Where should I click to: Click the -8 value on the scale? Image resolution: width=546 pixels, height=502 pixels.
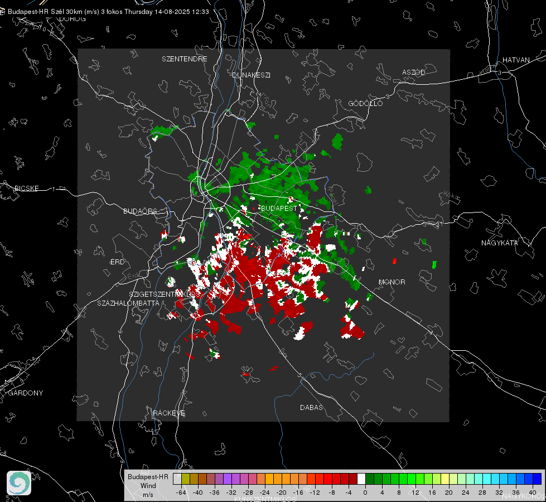tap(332, 493)
